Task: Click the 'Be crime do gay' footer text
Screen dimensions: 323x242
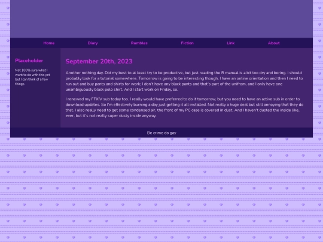Action: 161,133
